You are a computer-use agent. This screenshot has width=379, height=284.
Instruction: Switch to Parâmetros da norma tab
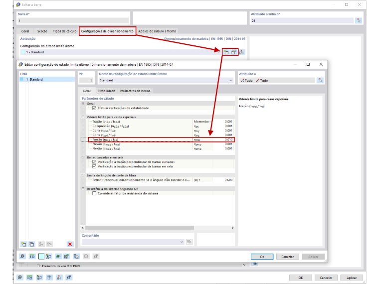(135, 91)
